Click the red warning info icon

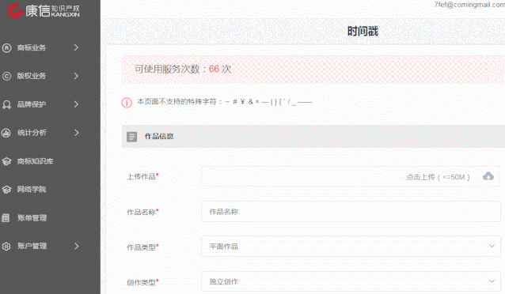click(x=127, y=103)
